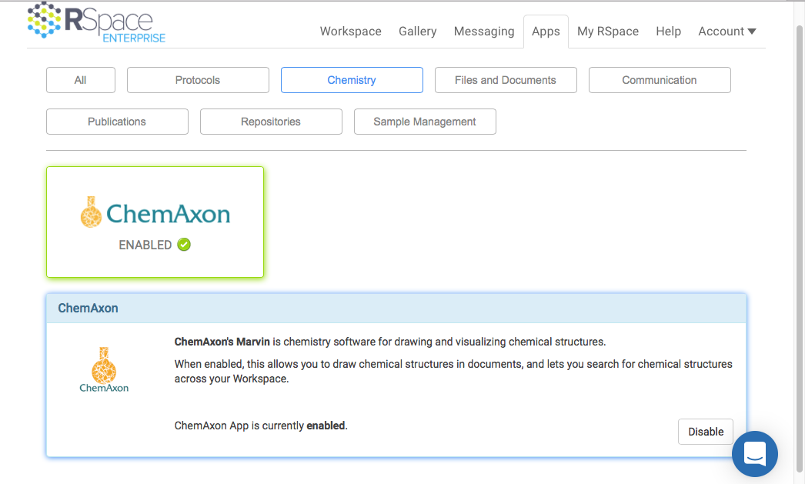Select the ChemAxon app card
This screenshot has width=805, height=484.
(x=155, y=222)
